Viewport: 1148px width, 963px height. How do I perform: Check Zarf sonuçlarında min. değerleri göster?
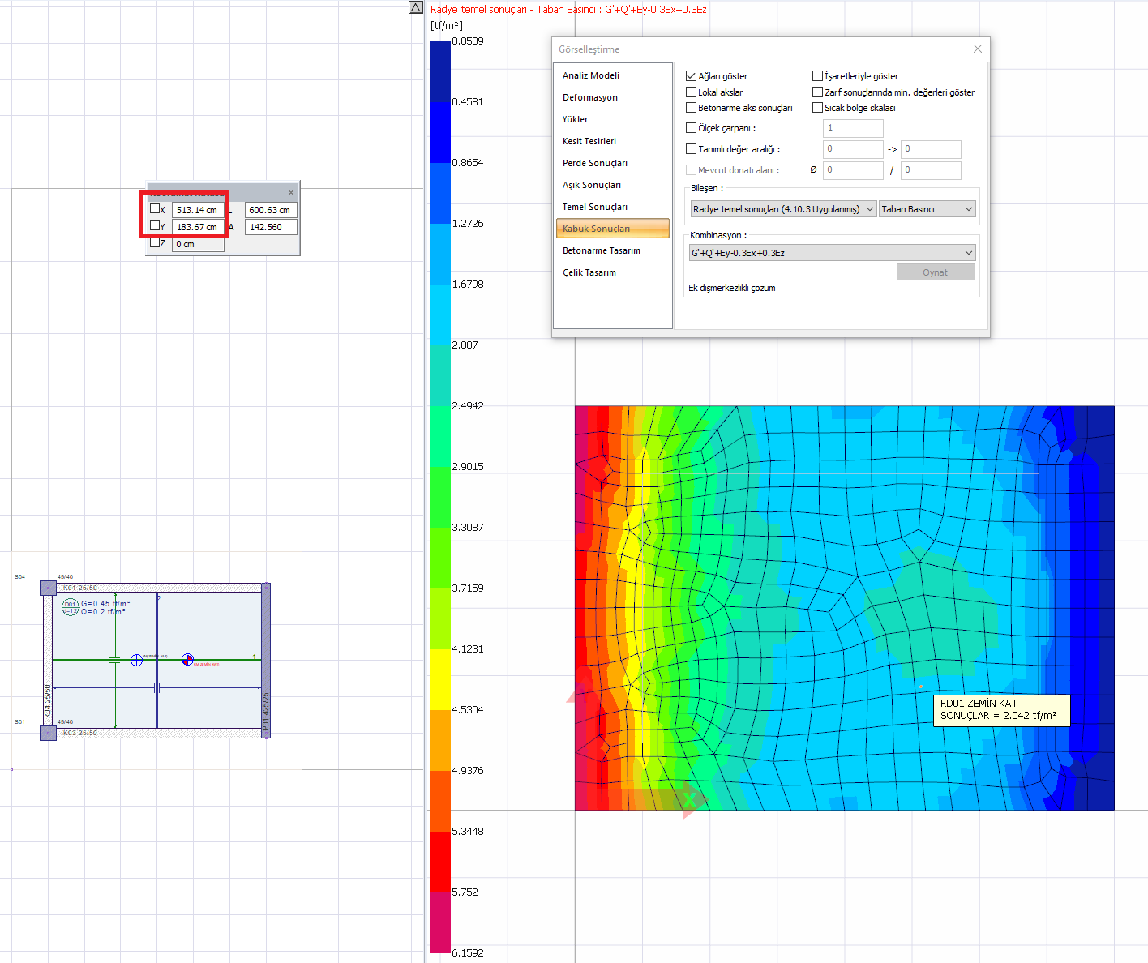[817, 92]
